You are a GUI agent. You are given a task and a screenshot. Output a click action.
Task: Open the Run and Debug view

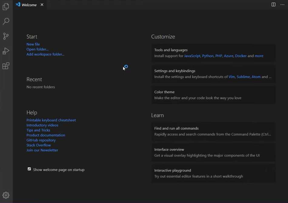[x=6, y=51]
